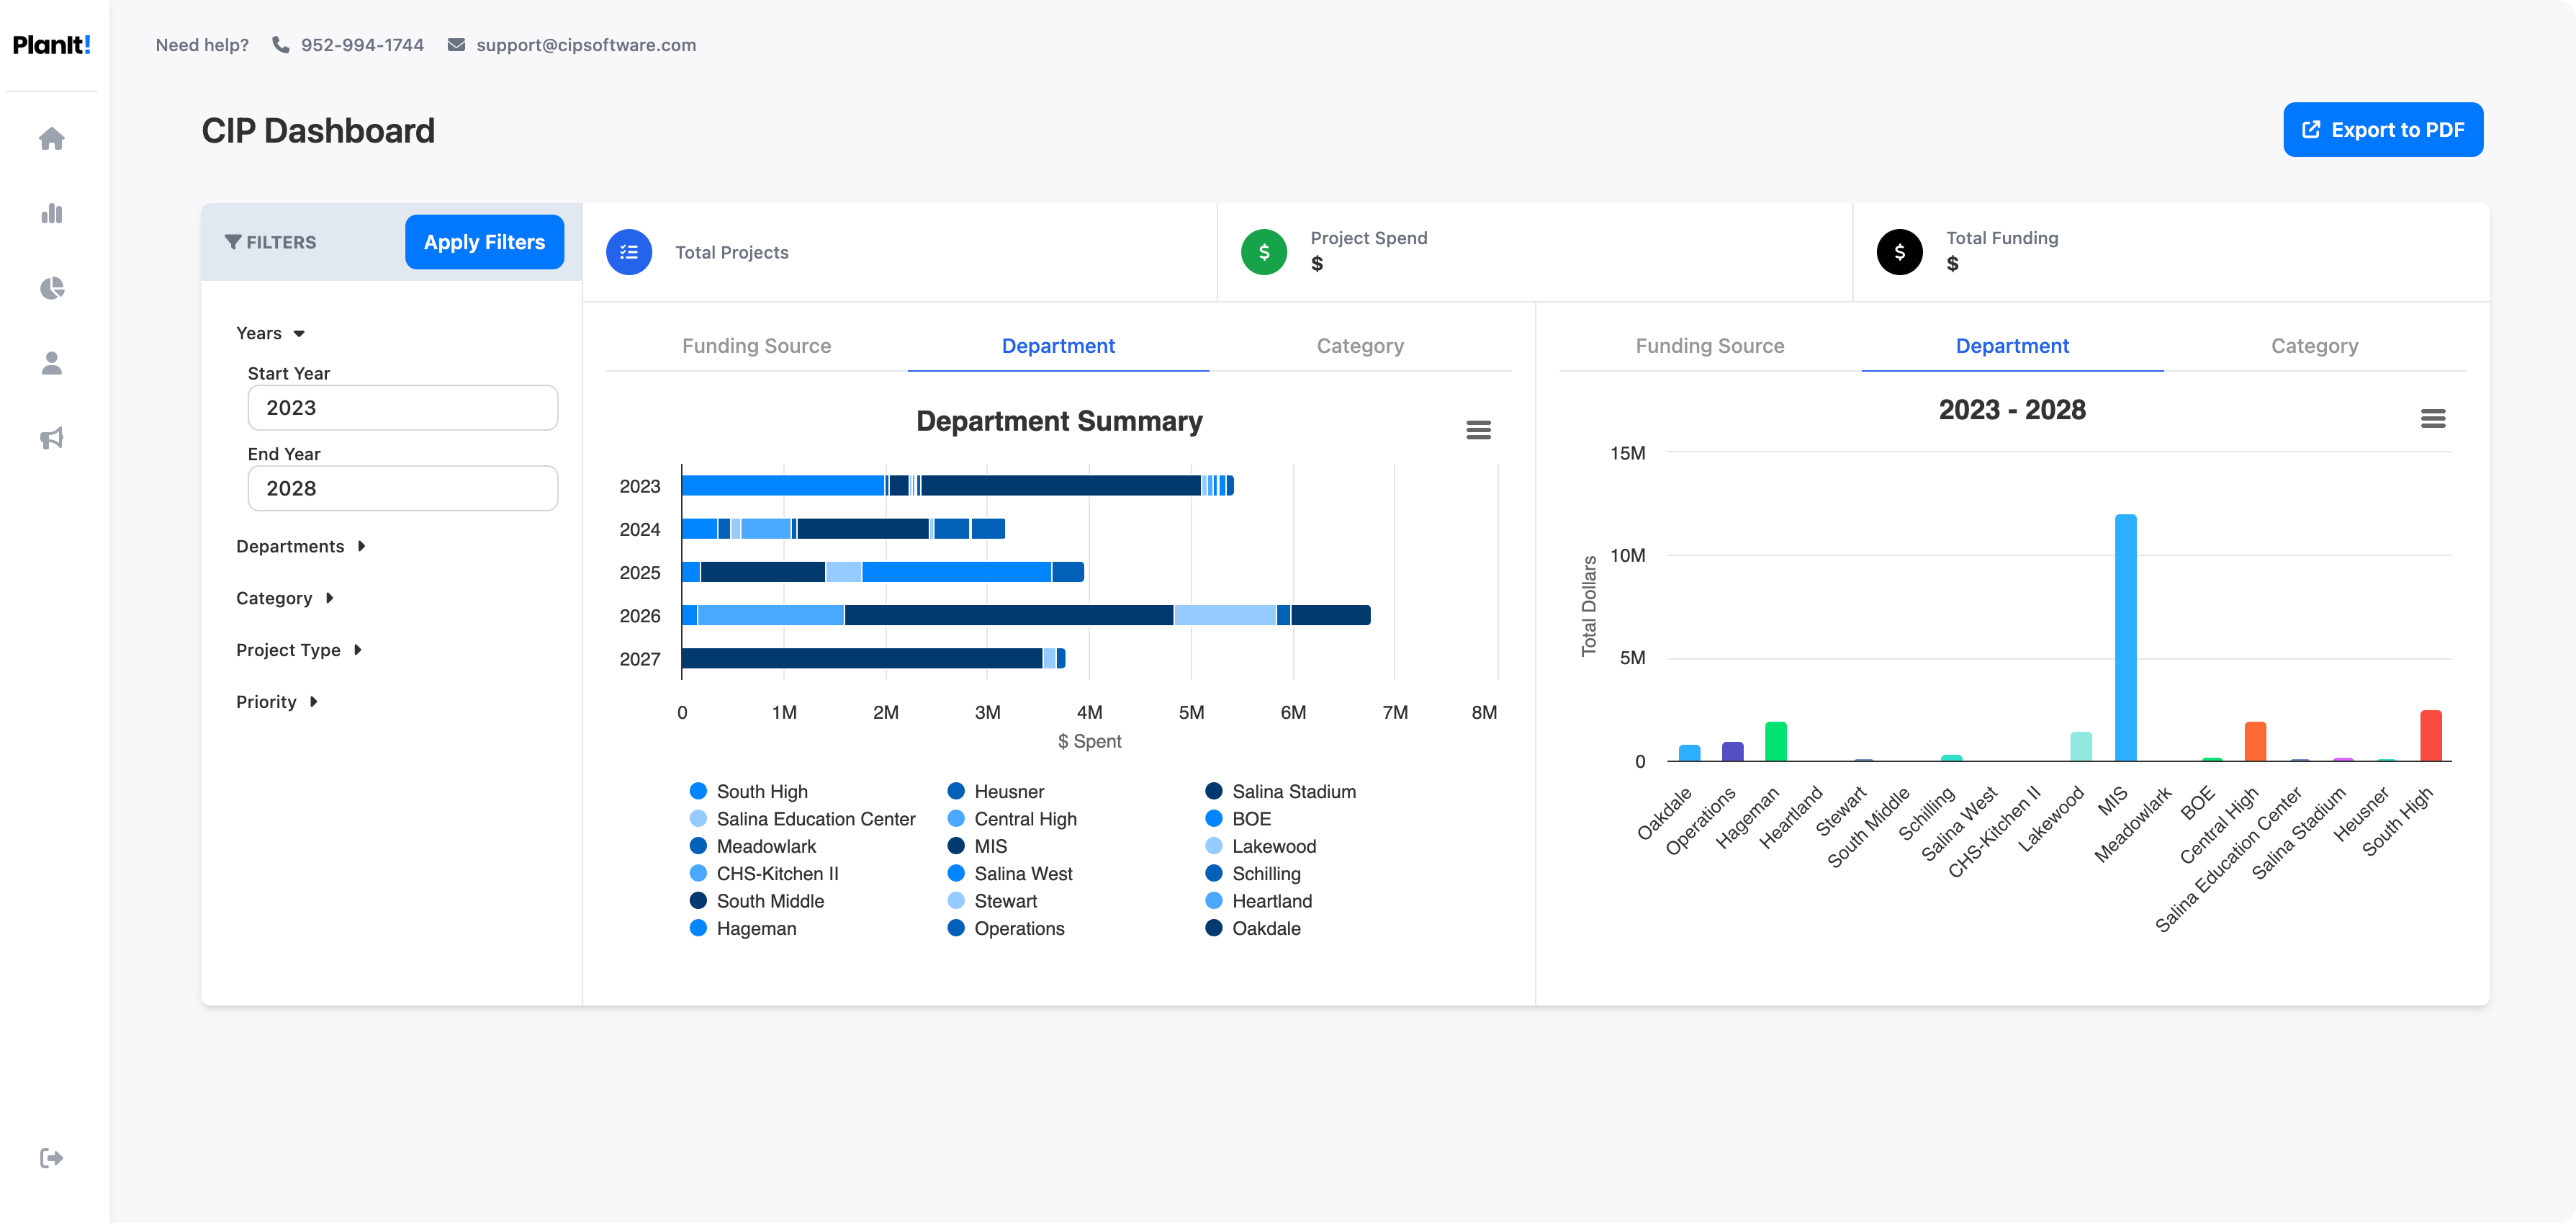Open the Department Summary chart hamburger menu
The image size is (2576, 1223).
coord(1479,429)
